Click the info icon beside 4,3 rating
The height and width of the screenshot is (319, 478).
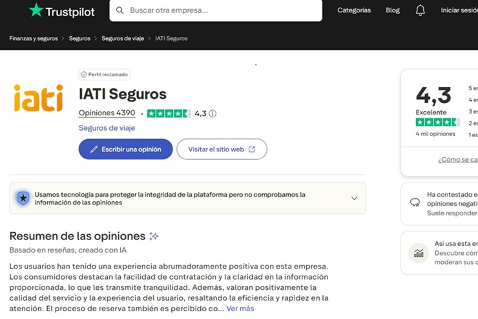(213, 113)
